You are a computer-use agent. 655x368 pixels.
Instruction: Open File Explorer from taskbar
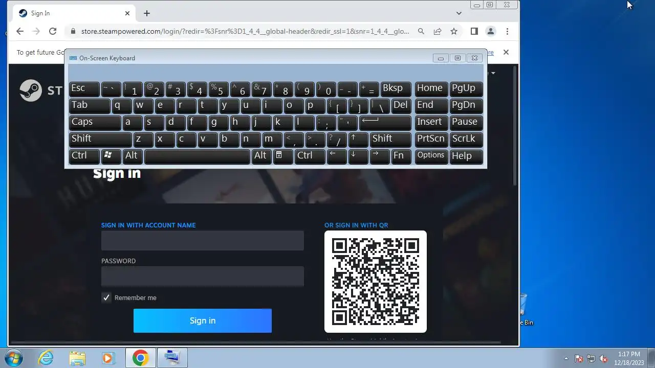tap(77, 358)
